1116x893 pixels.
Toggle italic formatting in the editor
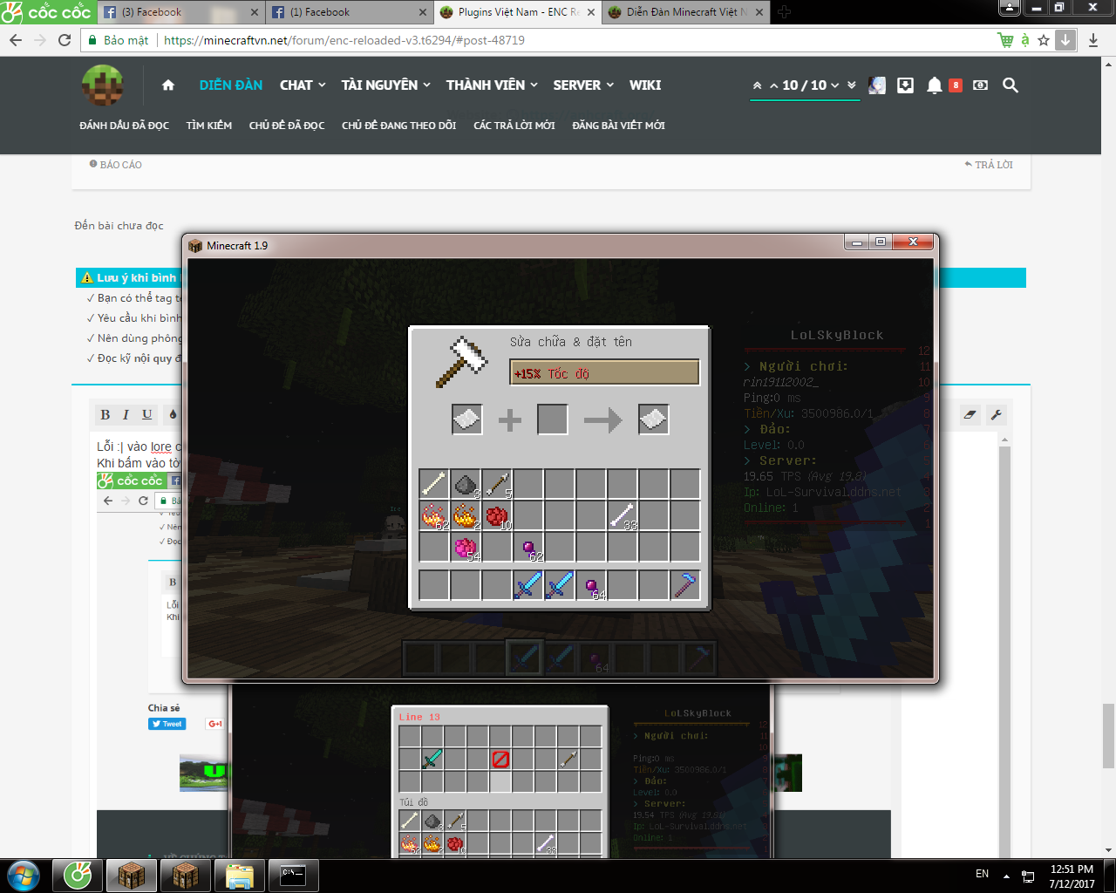(126, 415)
